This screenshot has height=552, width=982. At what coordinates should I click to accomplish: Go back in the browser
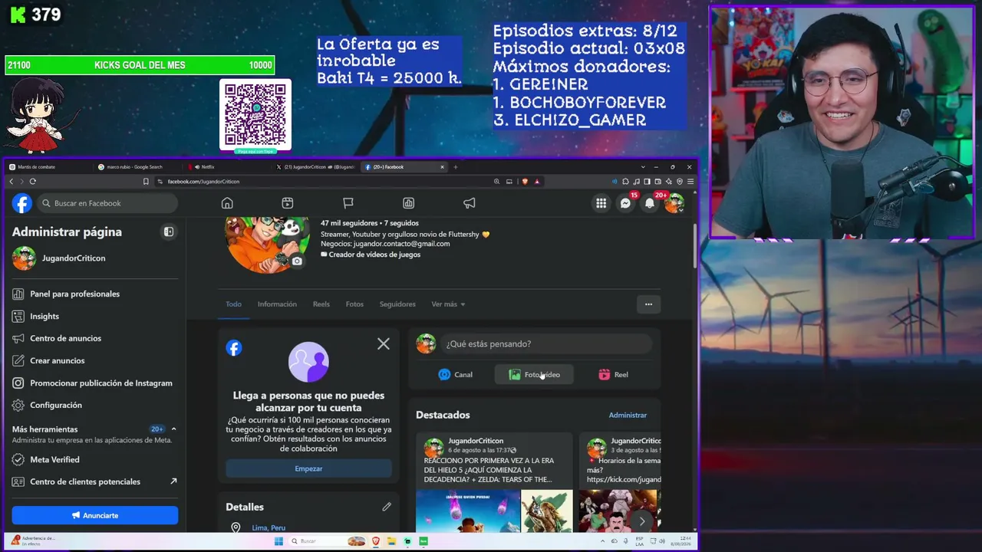click(12, 182)
